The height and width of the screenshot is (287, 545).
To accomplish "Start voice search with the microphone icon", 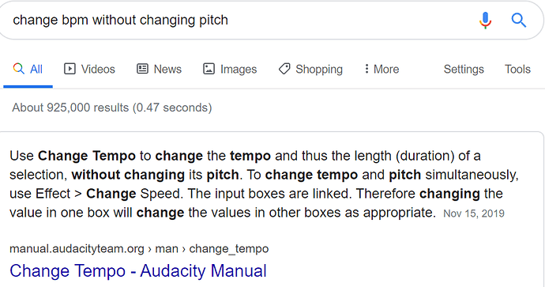I will pos(485,21).
